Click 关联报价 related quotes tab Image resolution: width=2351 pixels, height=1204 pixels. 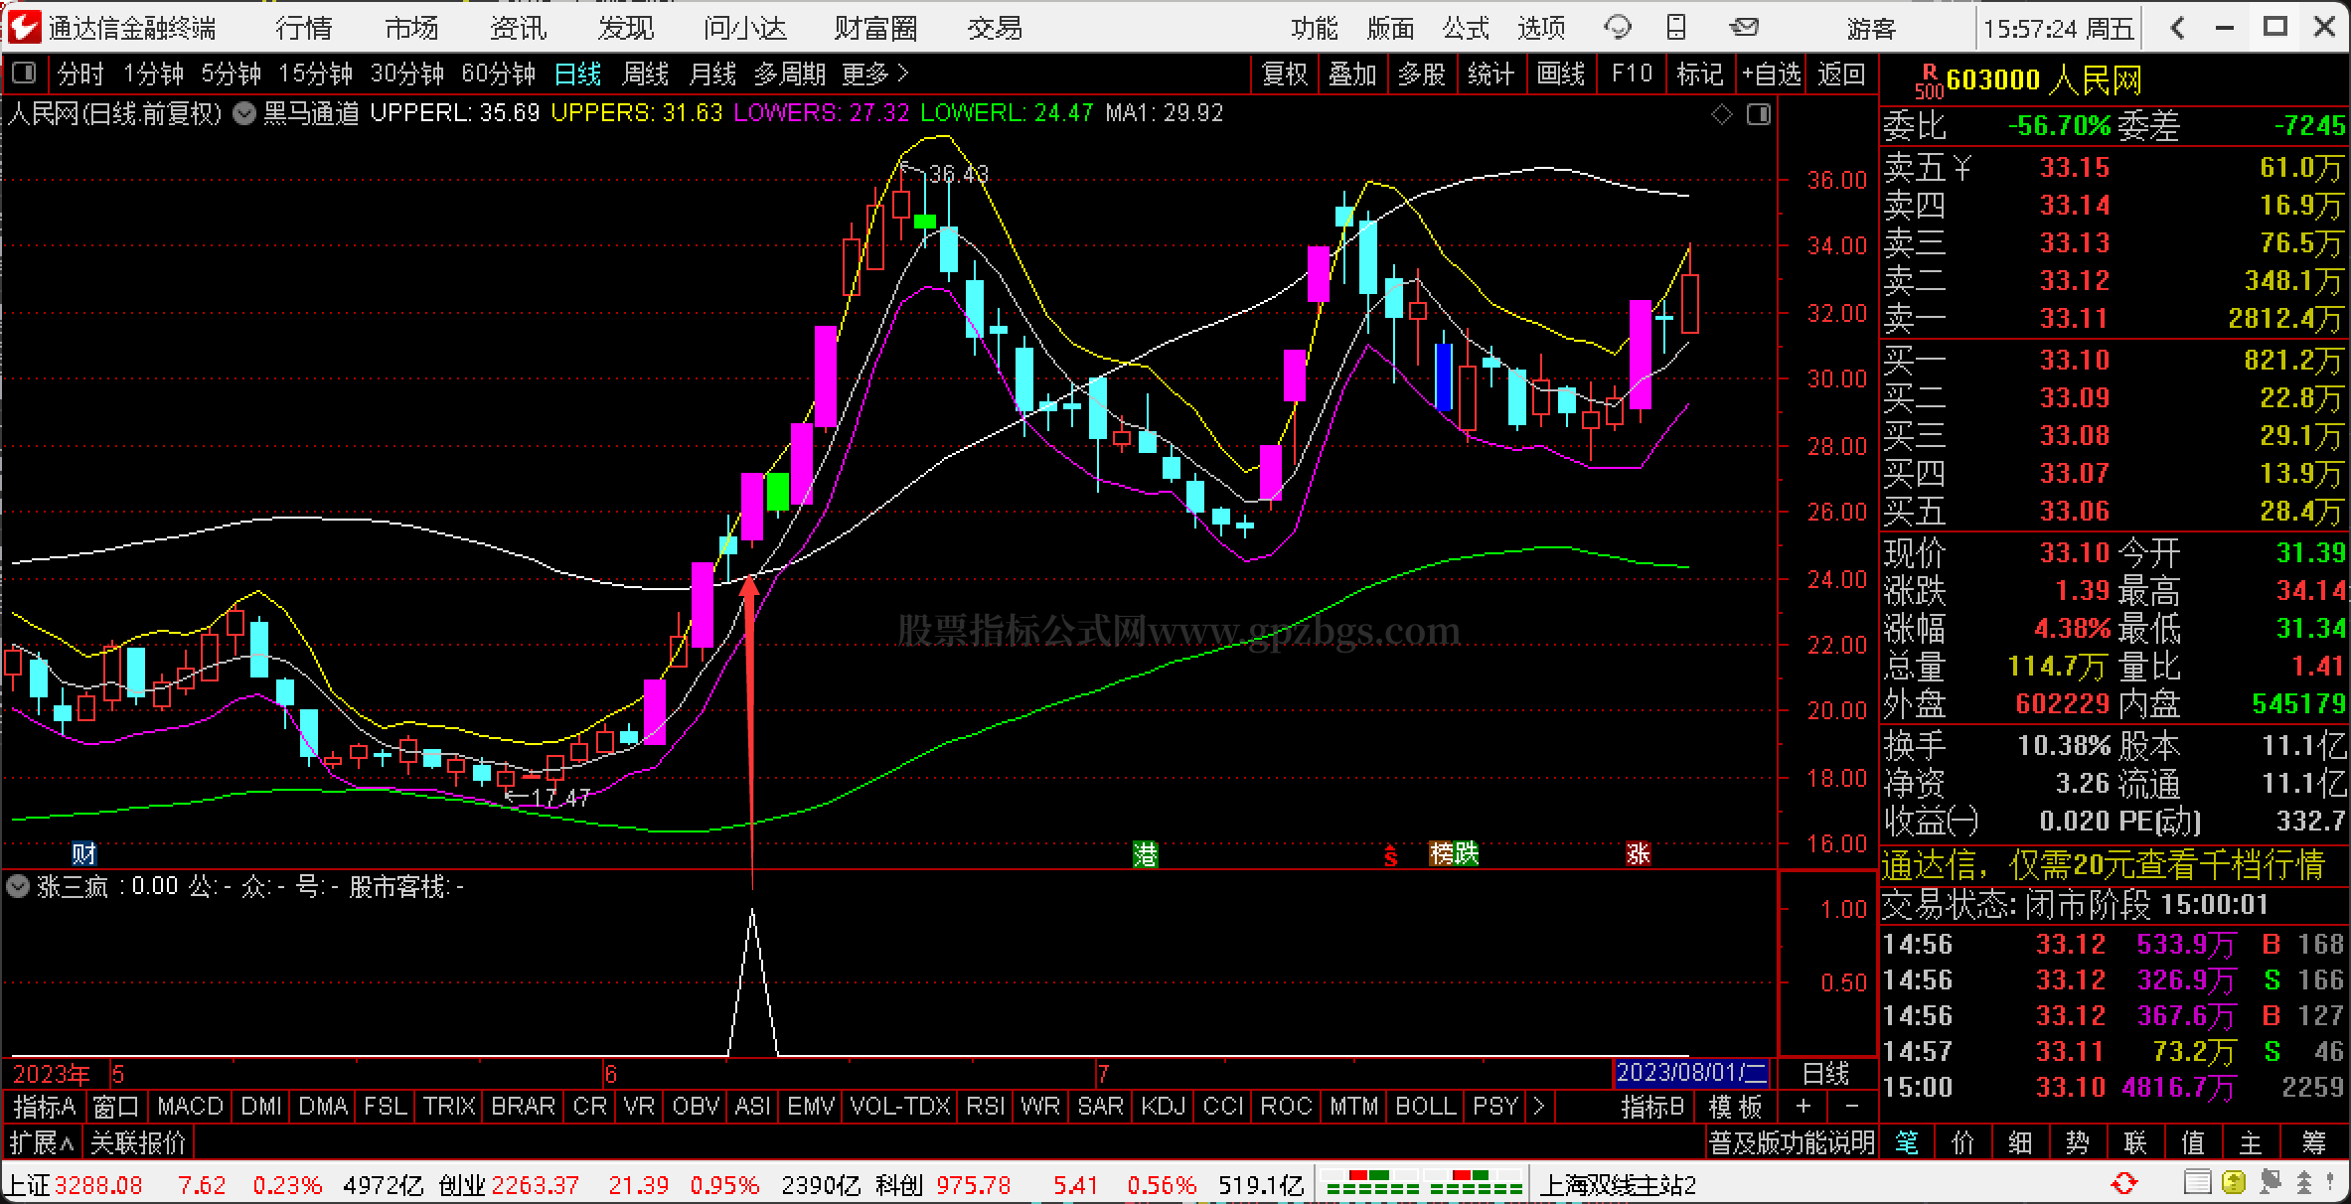click(138, 1142)
